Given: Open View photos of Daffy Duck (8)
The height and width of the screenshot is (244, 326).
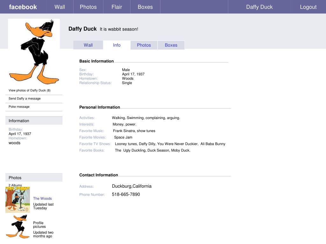Looking at the screenshot, I should tap(30, 90).
